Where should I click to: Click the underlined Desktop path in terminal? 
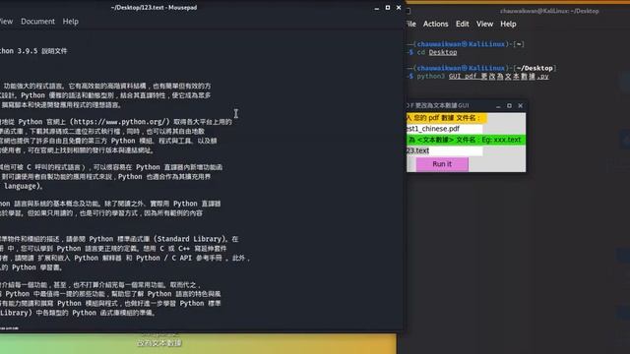(x=443, y=52)
